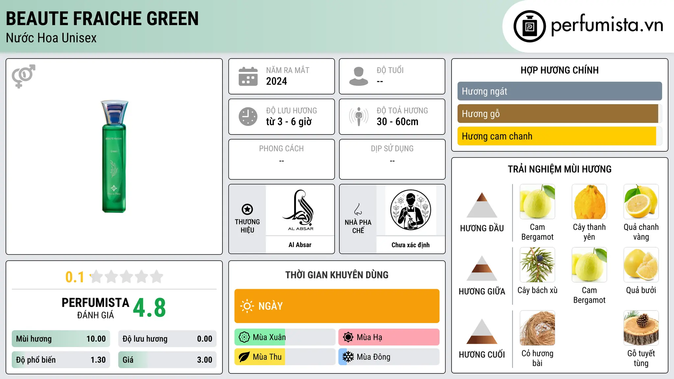Click the unisex gender symbol icon
Image resolution: width=674 pixels, height=379 pixels.
(x=23, y=76)
